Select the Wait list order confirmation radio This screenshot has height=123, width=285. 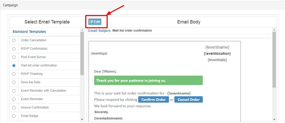click(x=14, y=65)
